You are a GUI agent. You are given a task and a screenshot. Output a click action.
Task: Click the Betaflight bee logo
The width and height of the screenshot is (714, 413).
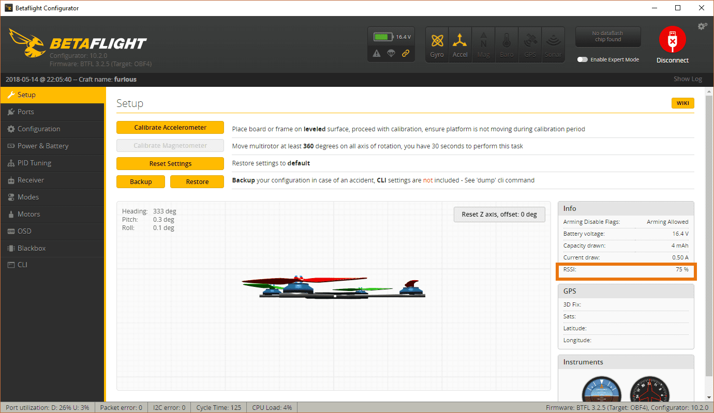27,42
